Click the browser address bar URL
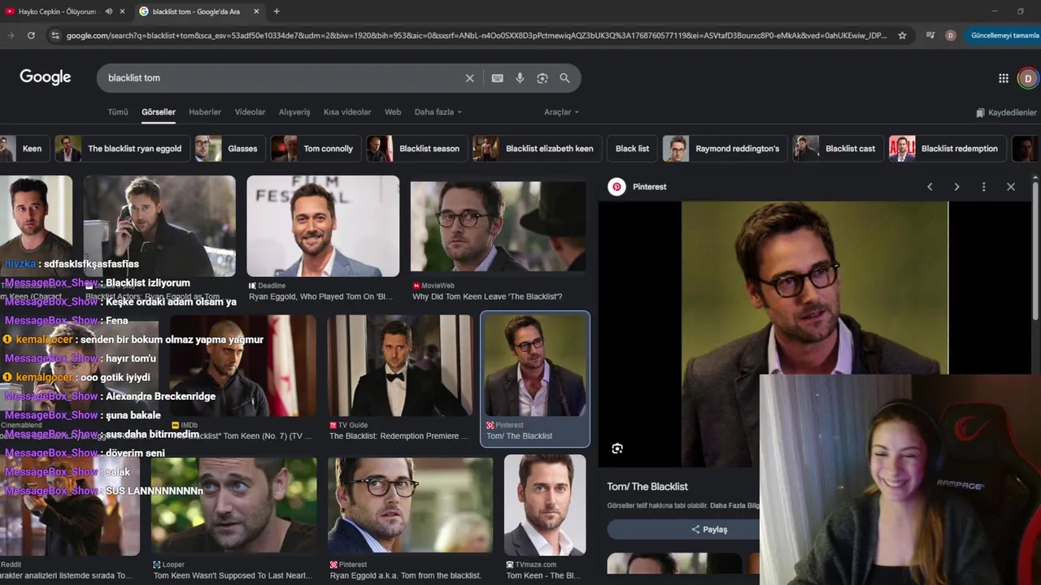Image resolution: width=1041 pixels, height=585 pixels. (476, 35)
